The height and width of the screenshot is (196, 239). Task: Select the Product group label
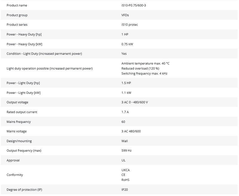click(17, 15)
